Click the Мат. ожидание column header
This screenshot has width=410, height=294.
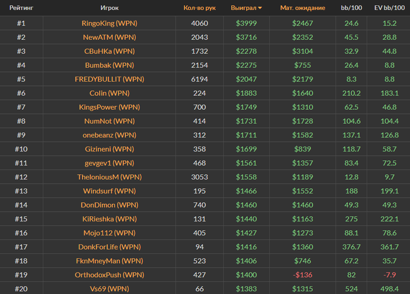pyautogui.click(x=303, y=8)
